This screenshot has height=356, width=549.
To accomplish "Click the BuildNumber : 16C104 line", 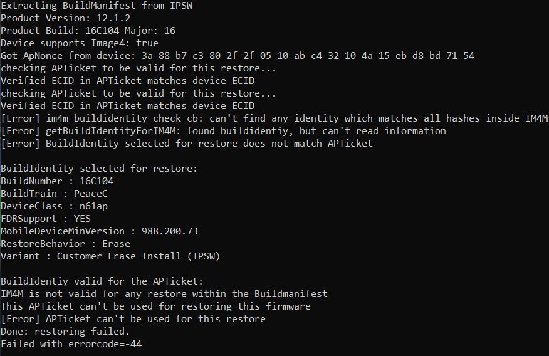I will click(x=57, y=181).
